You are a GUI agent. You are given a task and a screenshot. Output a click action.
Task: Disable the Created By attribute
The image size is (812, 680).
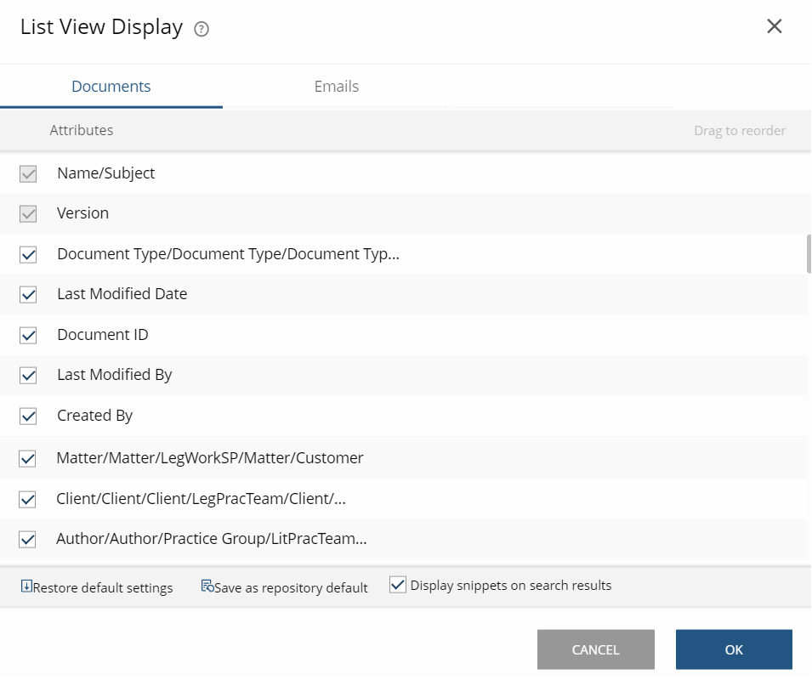(27, 416)
